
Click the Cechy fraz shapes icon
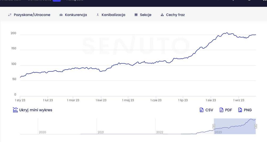click(x=162, y=15)
